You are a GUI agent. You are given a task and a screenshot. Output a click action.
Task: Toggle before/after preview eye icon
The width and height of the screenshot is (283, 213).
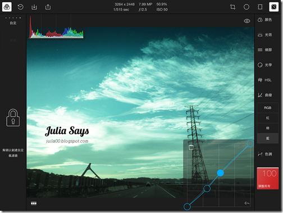(x=247, y=21)
